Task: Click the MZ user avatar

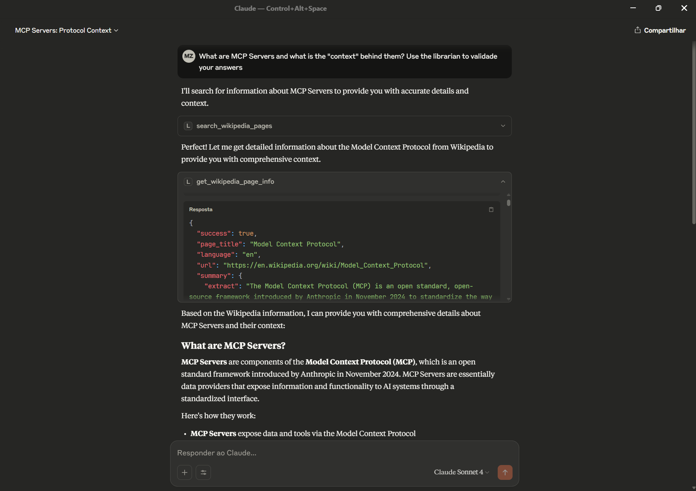Action: [x=189, y=56]
